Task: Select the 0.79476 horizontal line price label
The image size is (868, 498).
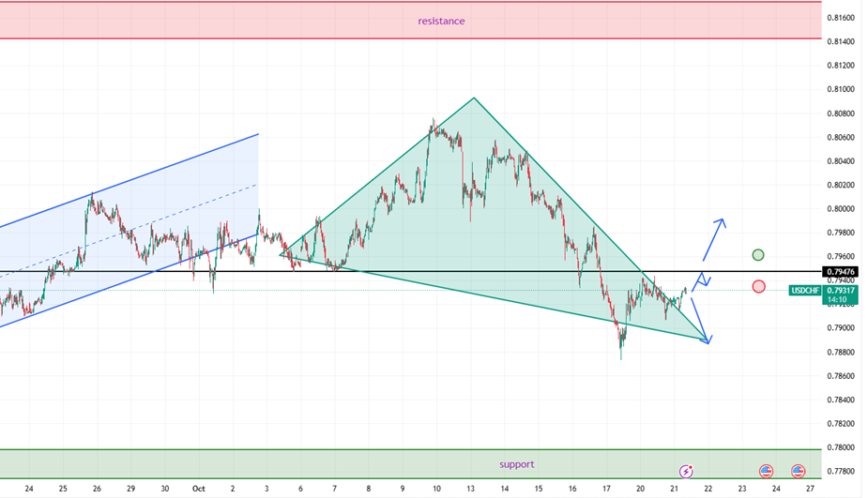Action: click(842, 271)
